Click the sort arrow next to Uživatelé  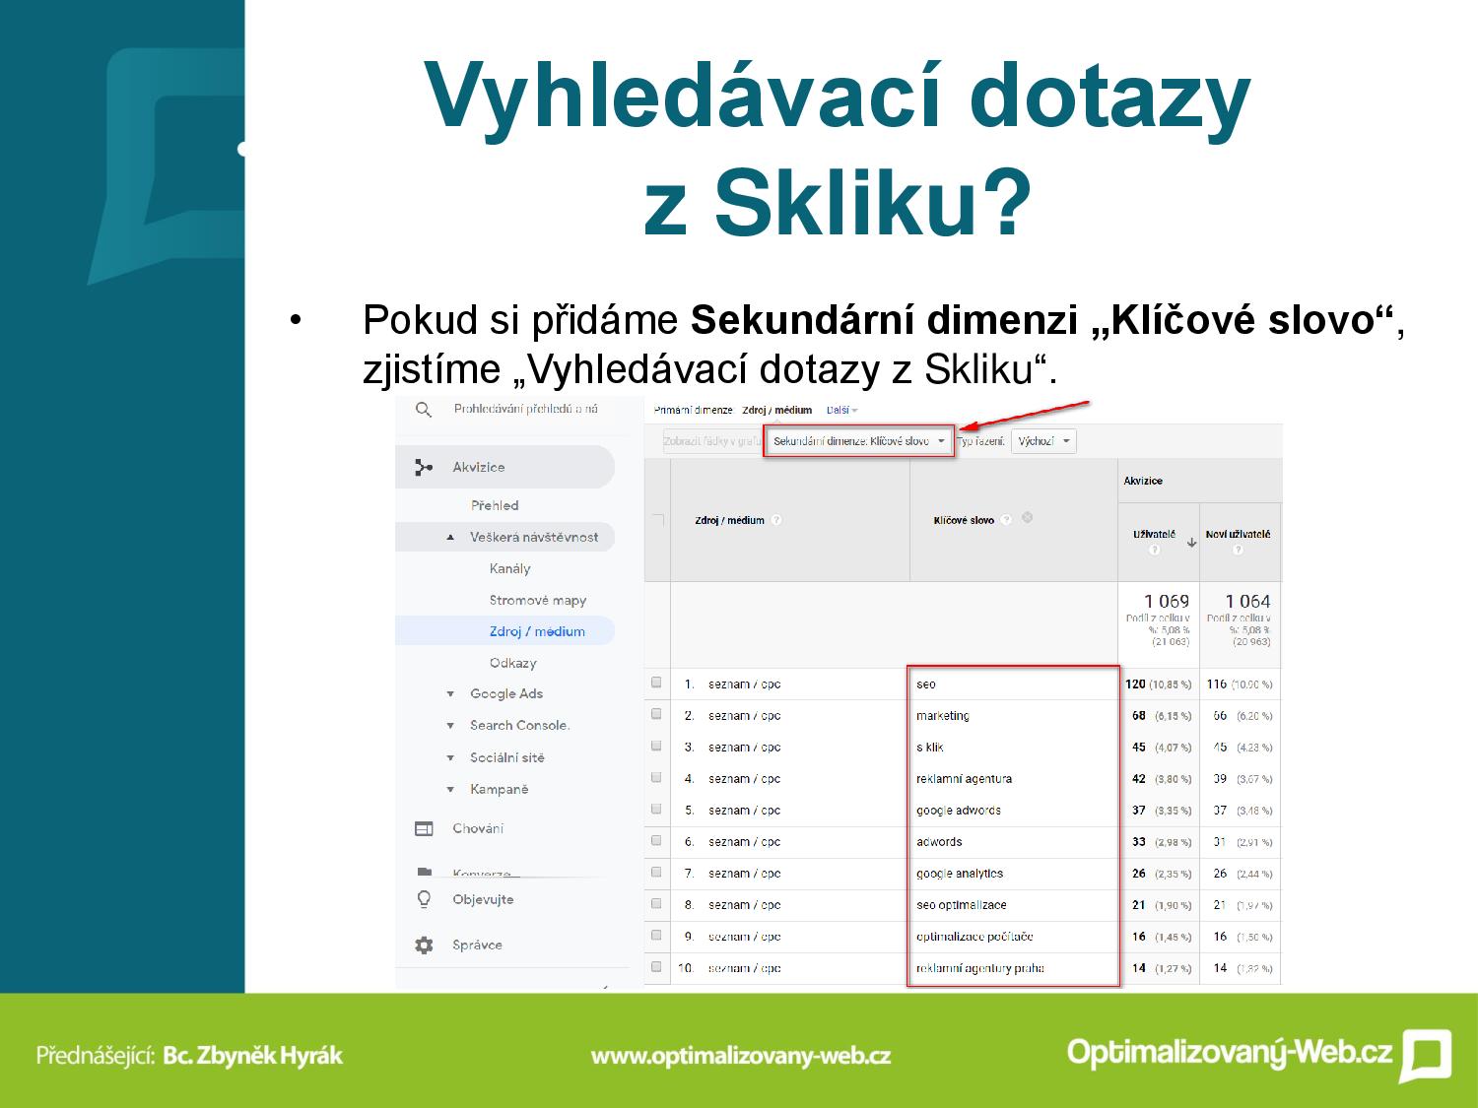point(1191,542)
